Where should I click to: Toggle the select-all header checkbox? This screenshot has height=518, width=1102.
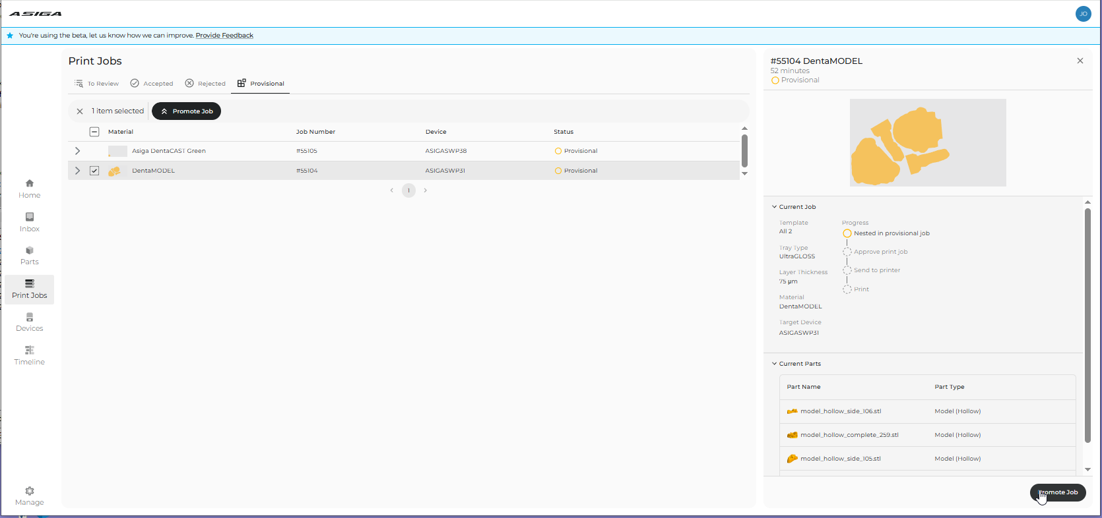(x=94, y=132)
